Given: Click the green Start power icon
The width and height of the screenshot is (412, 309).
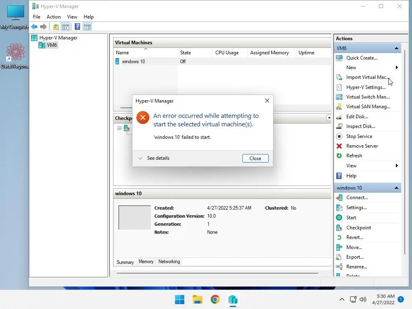Looking at the screenshot, I should click(x=339, y=218).
